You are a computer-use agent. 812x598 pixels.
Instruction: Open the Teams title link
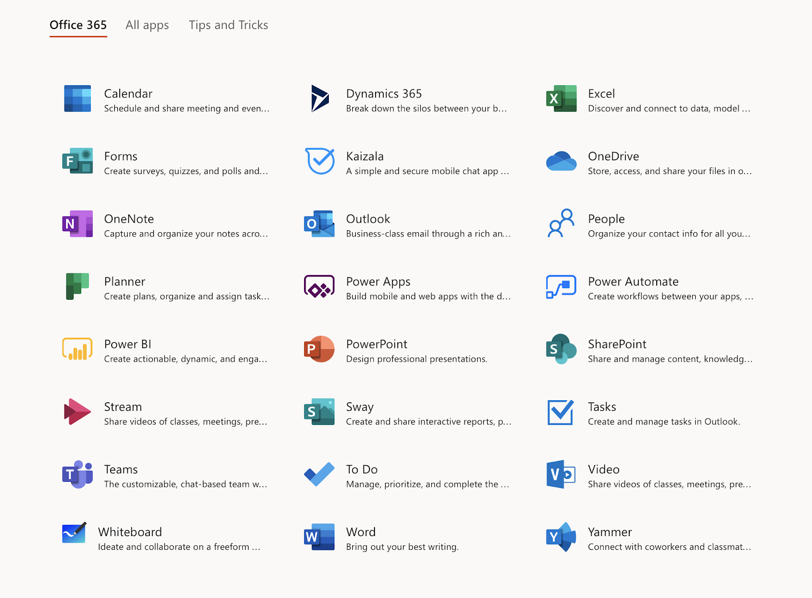pos(121,470)
